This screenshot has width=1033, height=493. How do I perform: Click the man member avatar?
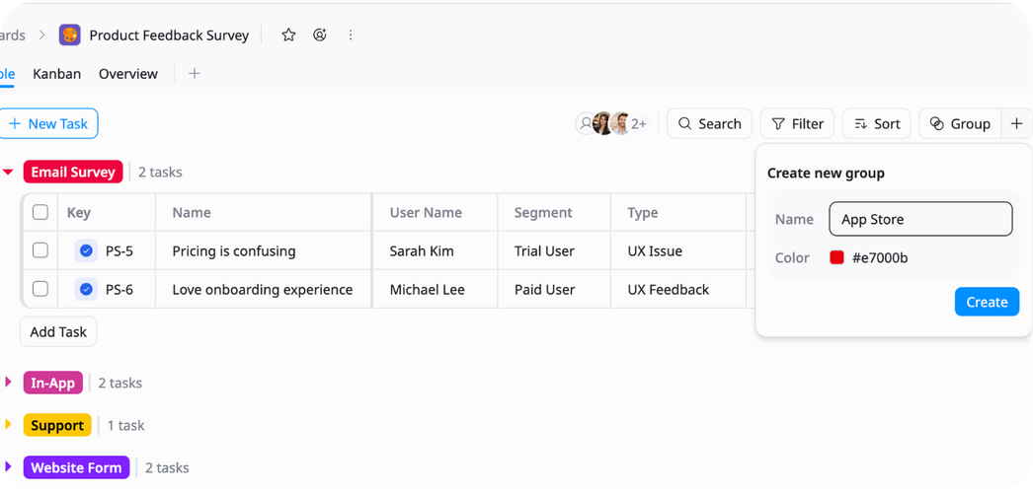[x=620, y=123]
